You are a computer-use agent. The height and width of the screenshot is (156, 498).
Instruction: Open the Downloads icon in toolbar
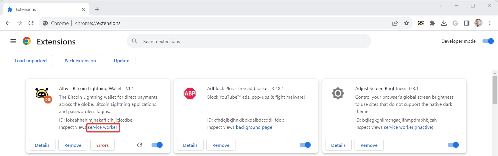tap(444, 23)
